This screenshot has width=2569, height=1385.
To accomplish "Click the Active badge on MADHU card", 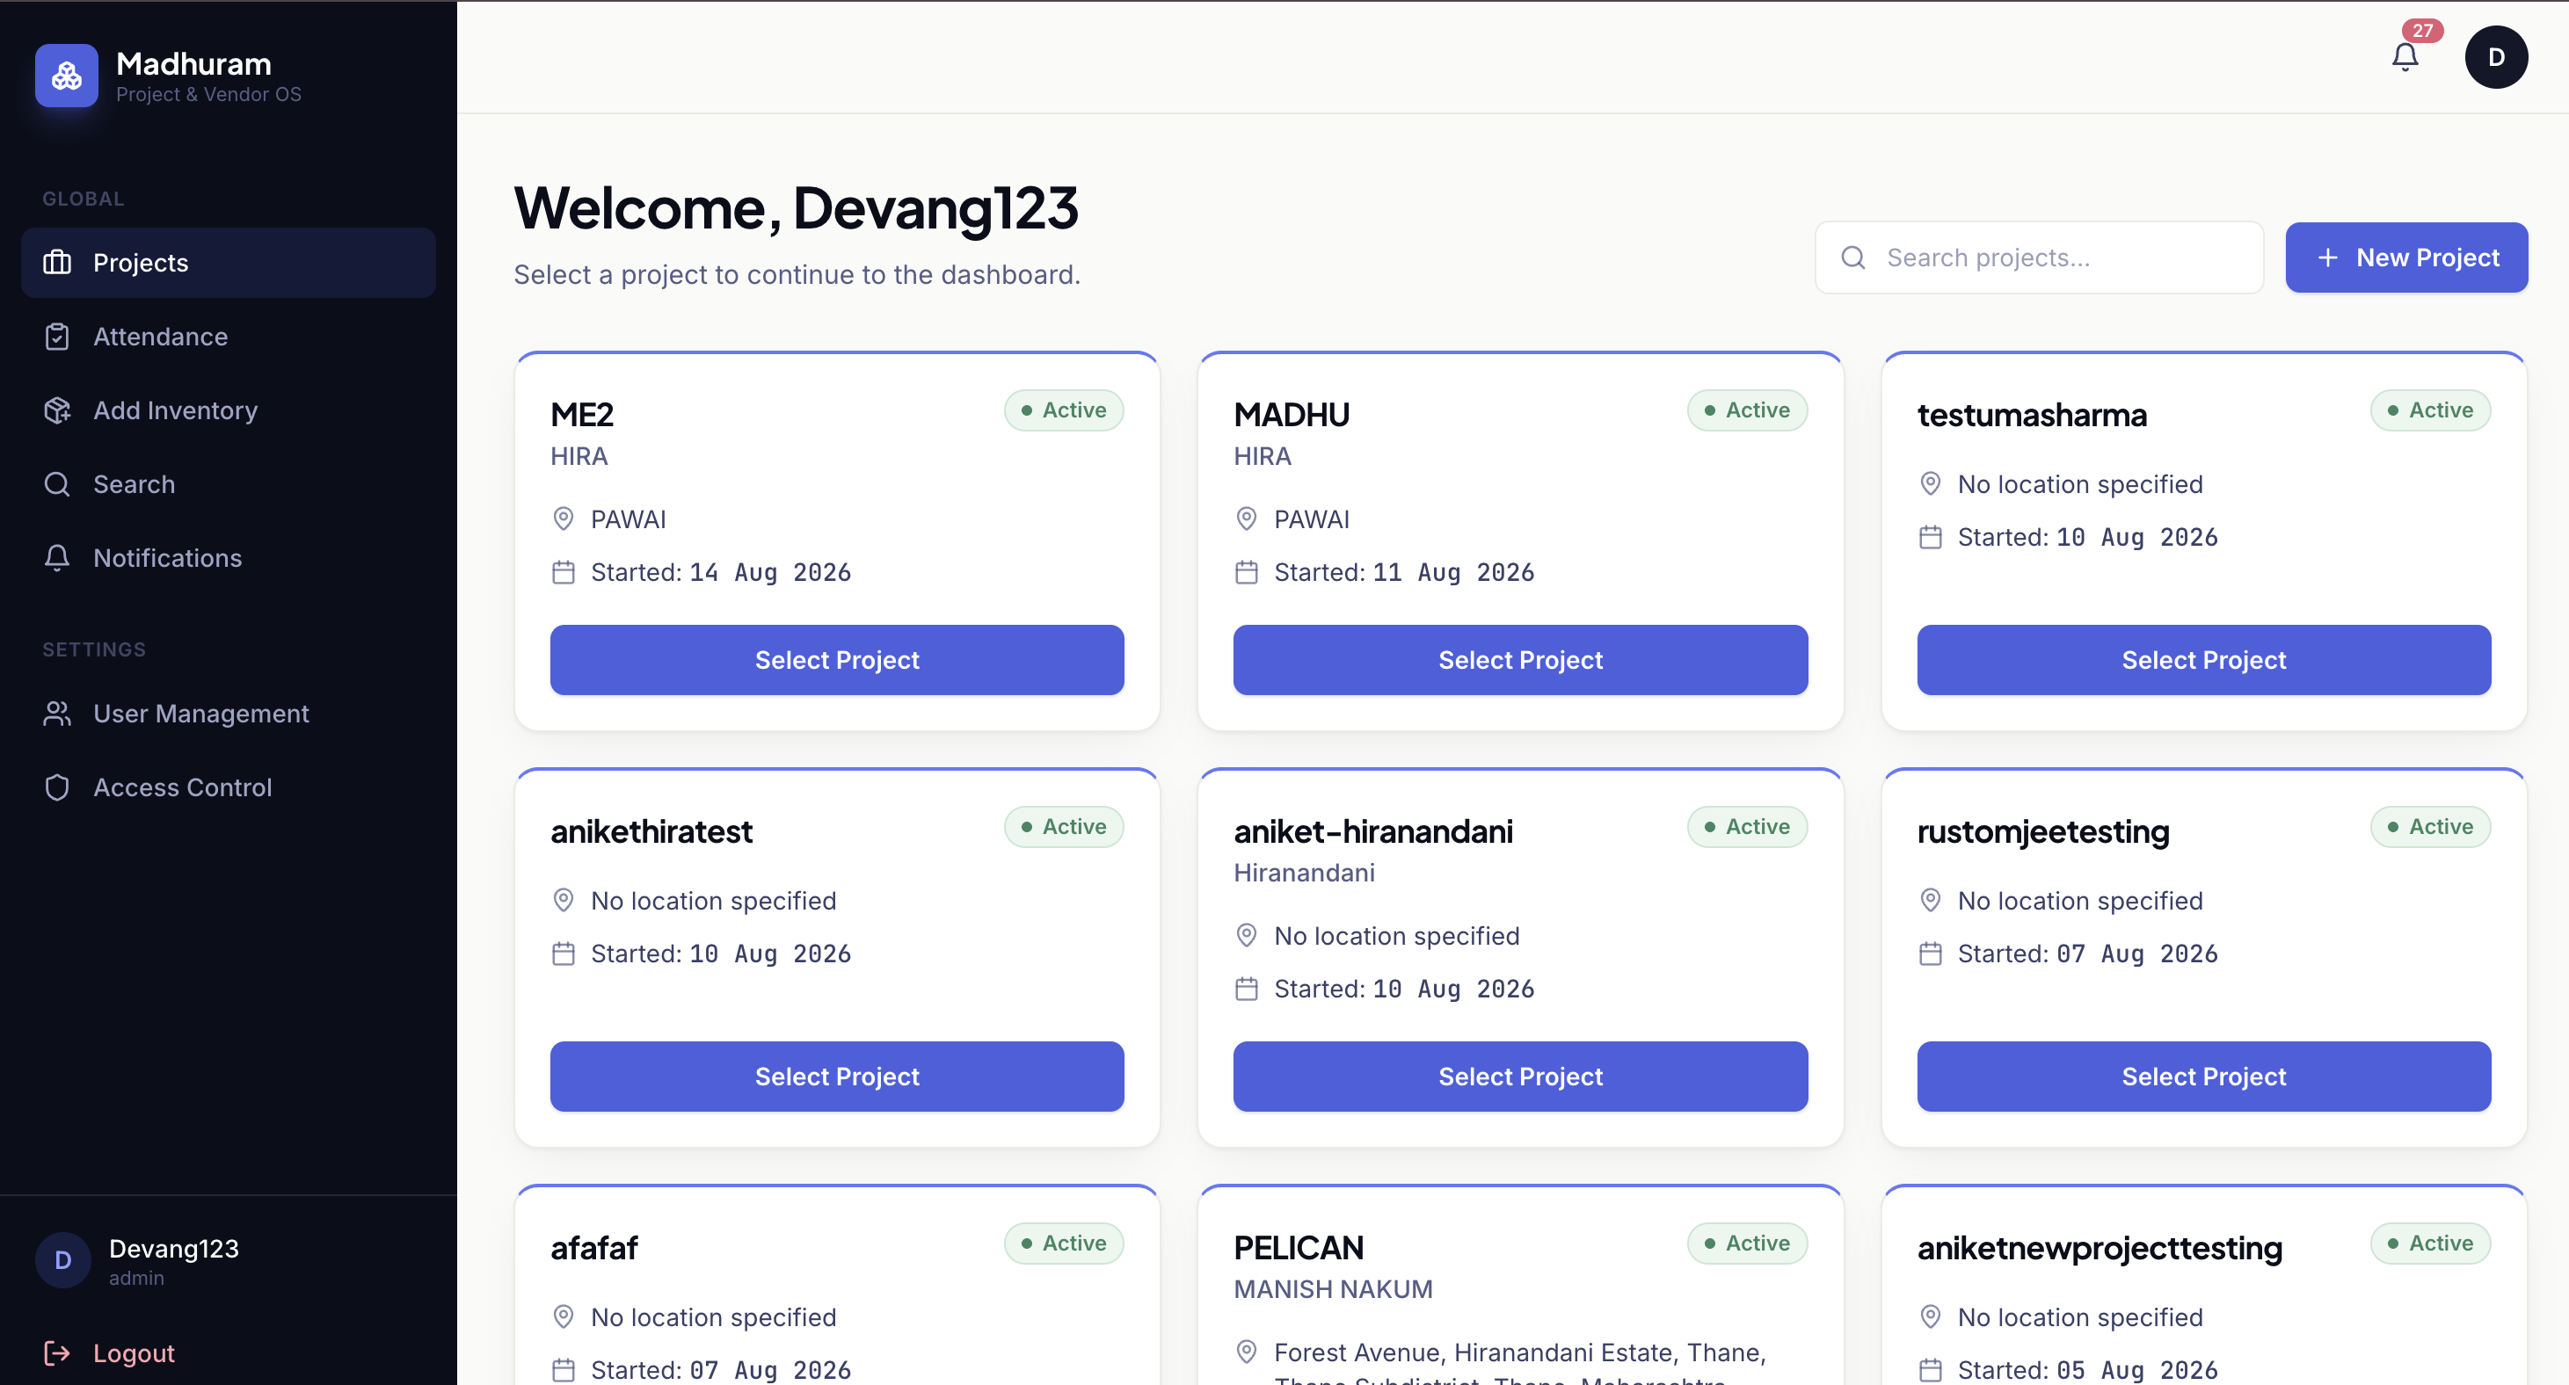I will (1747, 410).
